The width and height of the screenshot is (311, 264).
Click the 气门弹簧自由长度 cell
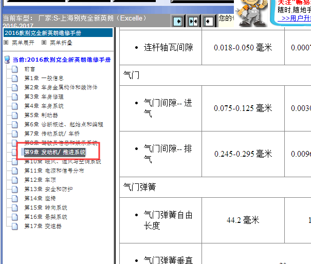pyautogui.click(x=161, y=220)
